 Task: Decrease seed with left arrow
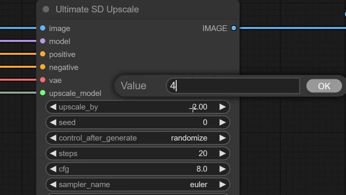tap(53, 122)
